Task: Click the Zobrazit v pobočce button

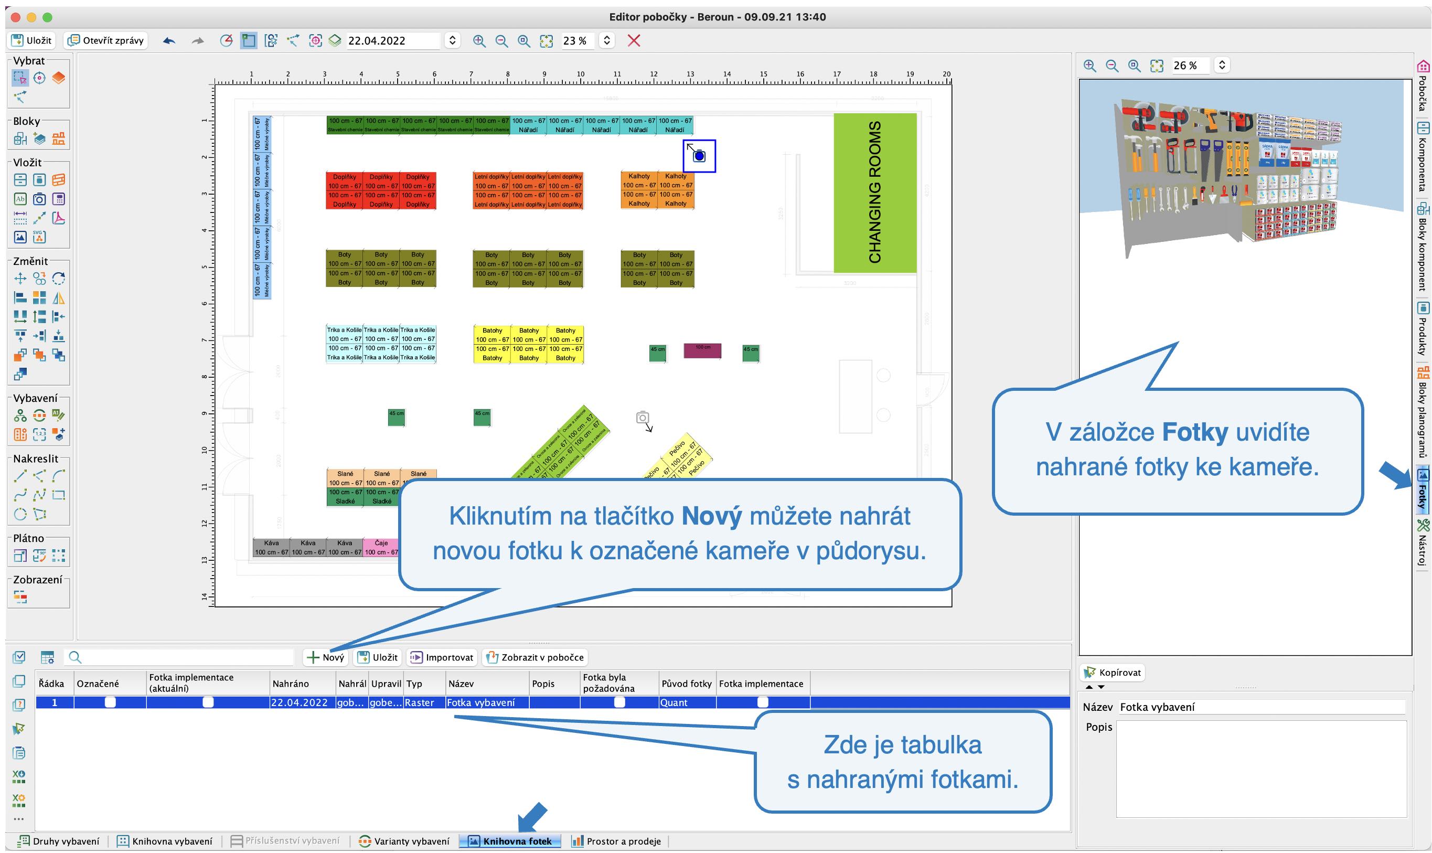Action: point(535,657)
